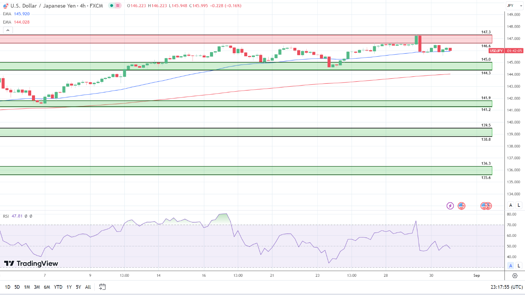The width and height of the screenshot is (525, 295).
Task: Click the red EMA 144.028 legend
Action: [x=16, y=22]
